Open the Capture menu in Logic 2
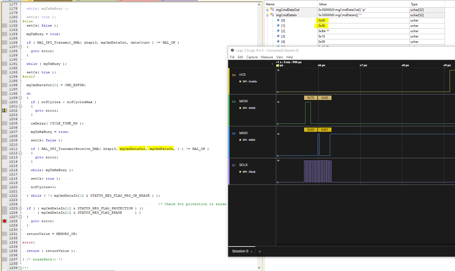The image size is (455, 271). coord(252,57)
